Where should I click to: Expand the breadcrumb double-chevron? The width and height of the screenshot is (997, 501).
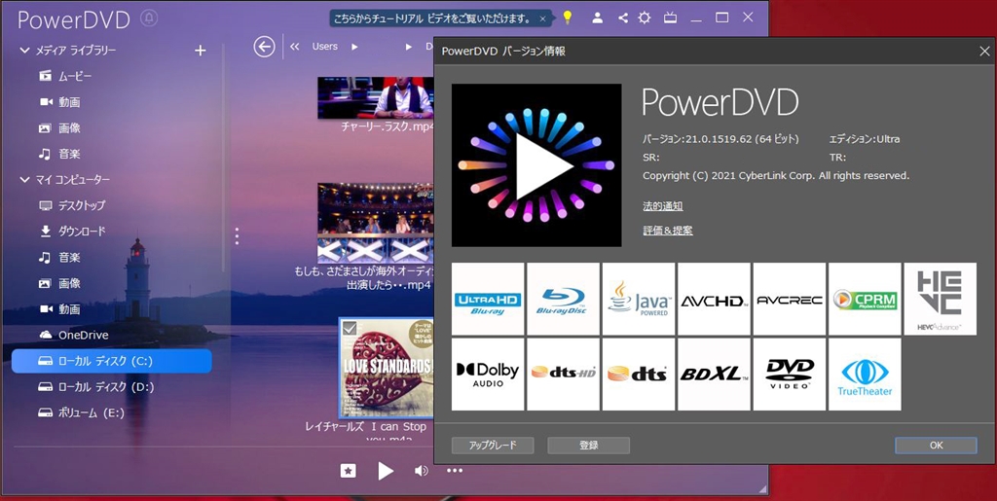point(294,46)
